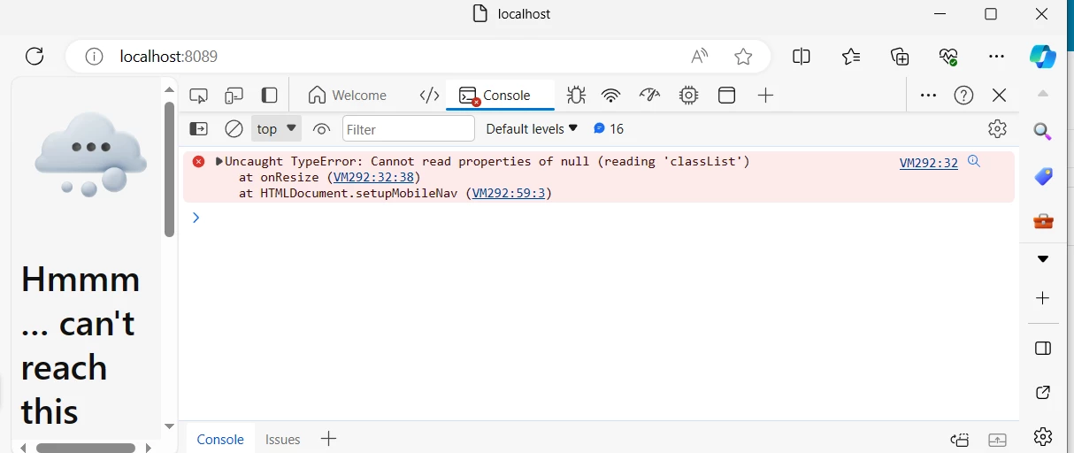Refresh the localhost page
1074x453 pixels.
tap(35, 57)
